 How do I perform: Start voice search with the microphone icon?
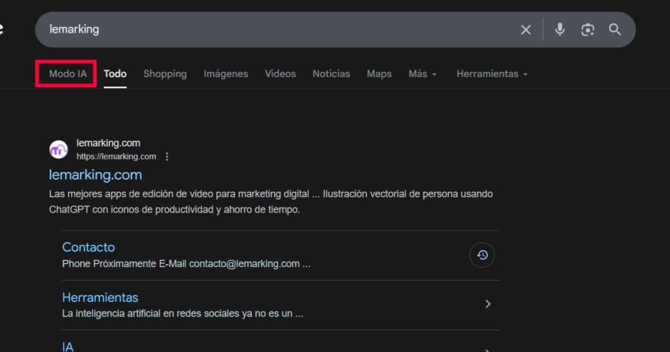pos(560,29)
